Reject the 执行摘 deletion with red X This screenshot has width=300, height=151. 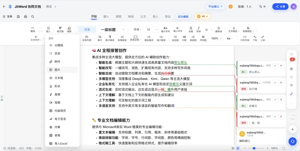tap(281, 83)
